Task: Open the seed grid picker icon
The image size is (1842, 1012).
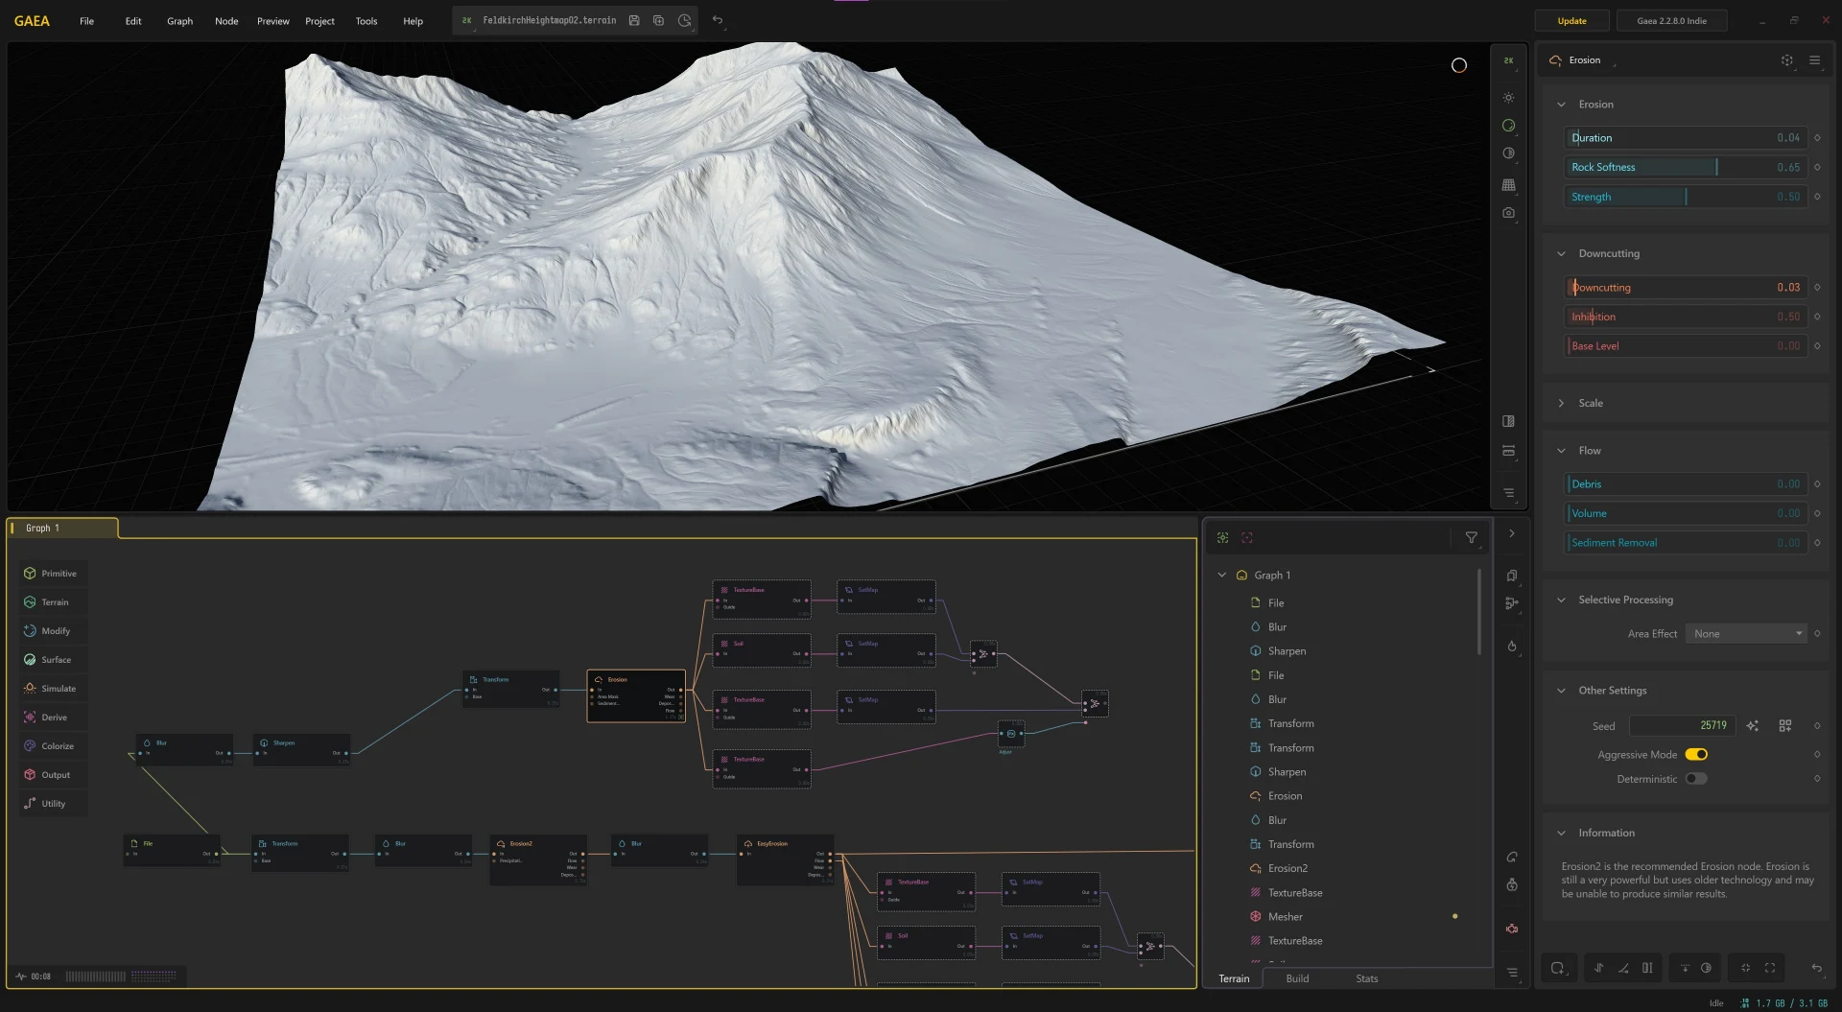Action: [1785, 726]
